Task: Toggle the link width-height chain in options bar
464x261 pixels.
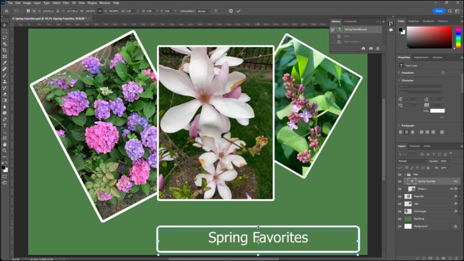Action: pos(100,11)
